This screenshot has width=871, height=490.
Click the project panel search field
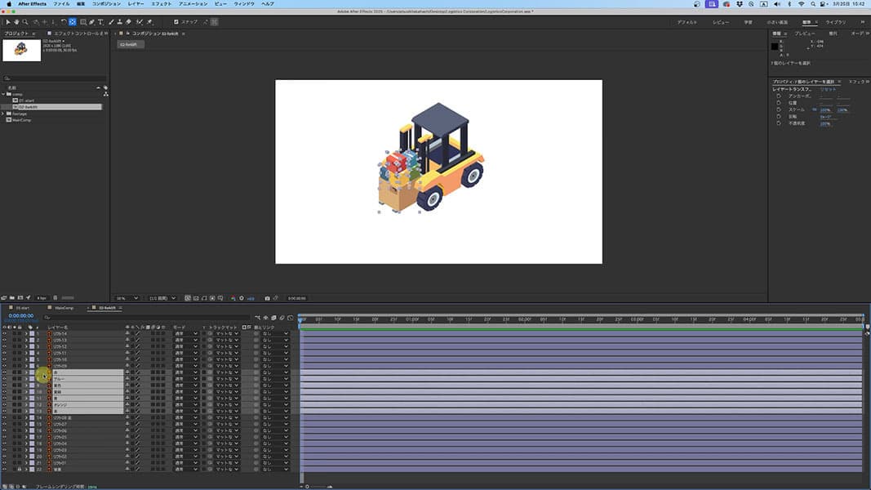point(53,78)
